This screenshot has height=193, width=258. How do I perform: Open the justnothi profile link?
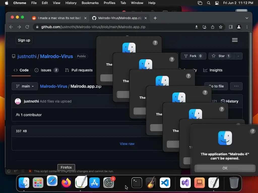27,56
